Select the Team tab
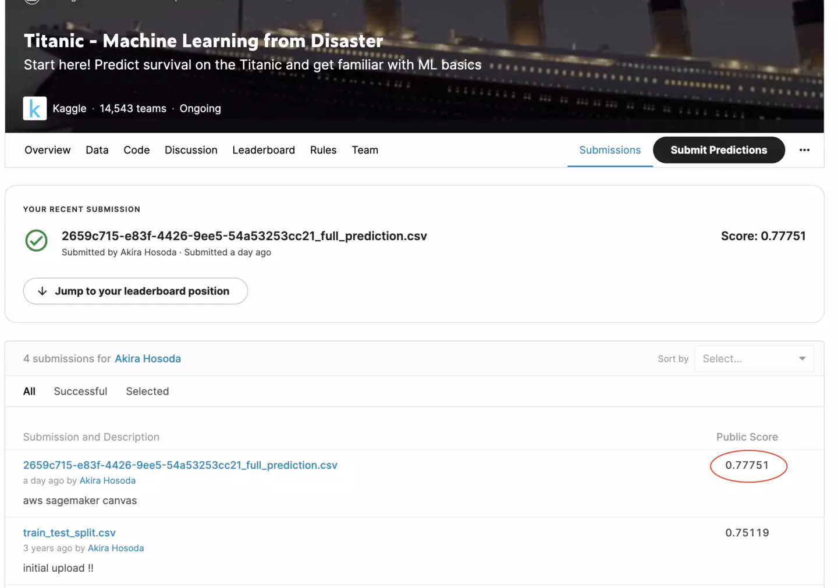 pyautogui.click(x=365, y=150)
